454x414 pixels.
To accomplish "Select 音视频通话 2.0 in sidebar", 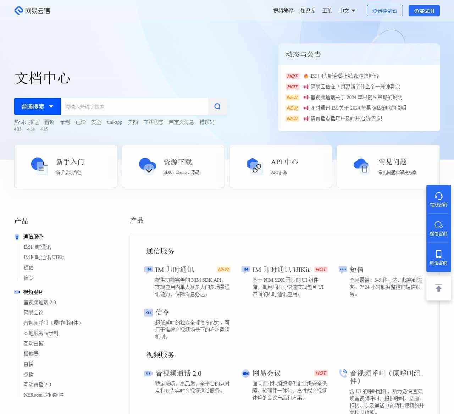I will pyautogui.click(x=40, y=302).
